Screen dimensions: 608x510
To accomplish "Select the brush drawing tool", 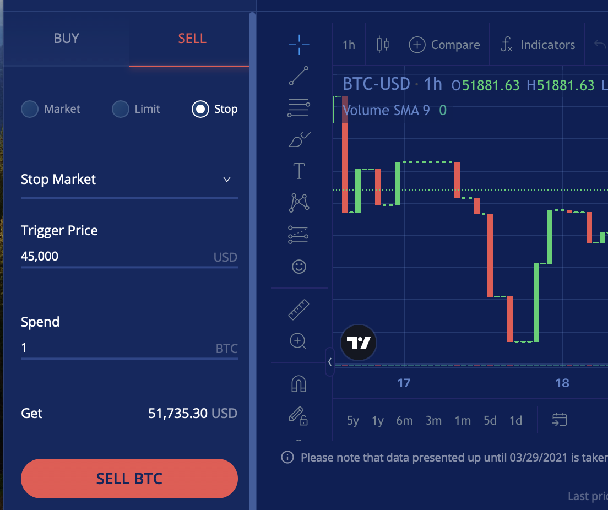I will [x=298, y=140].
